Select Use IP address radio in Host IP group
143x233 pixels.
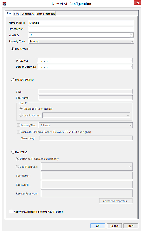click(x=21, y=115)
